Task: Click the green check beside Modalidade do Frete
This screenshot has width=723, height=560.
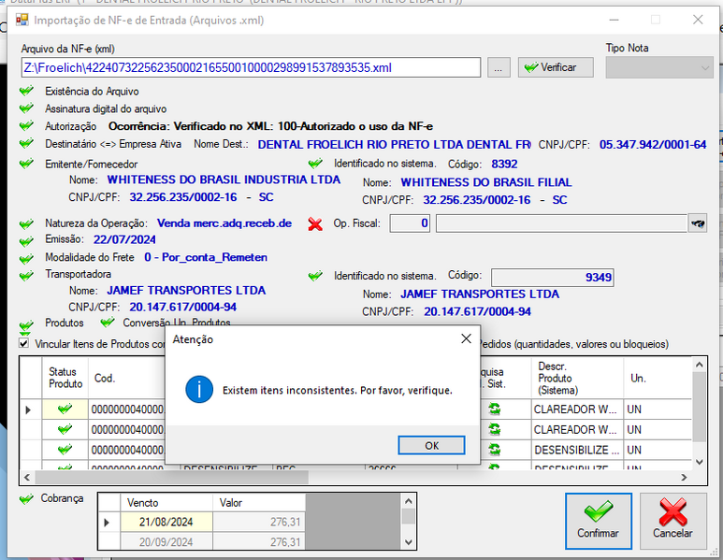Action: [x=27, y=259]
